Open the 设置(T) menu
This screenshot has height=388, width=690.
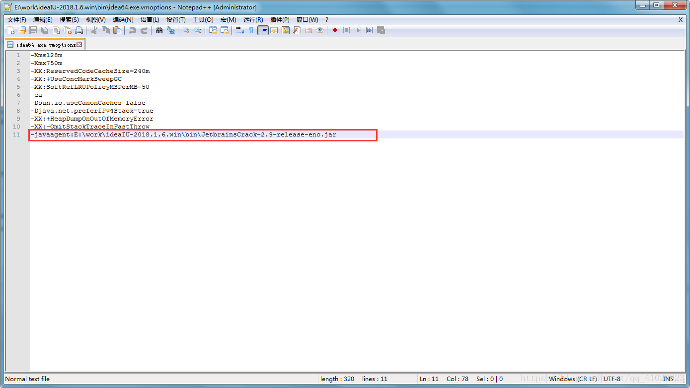tap(176, 20)
